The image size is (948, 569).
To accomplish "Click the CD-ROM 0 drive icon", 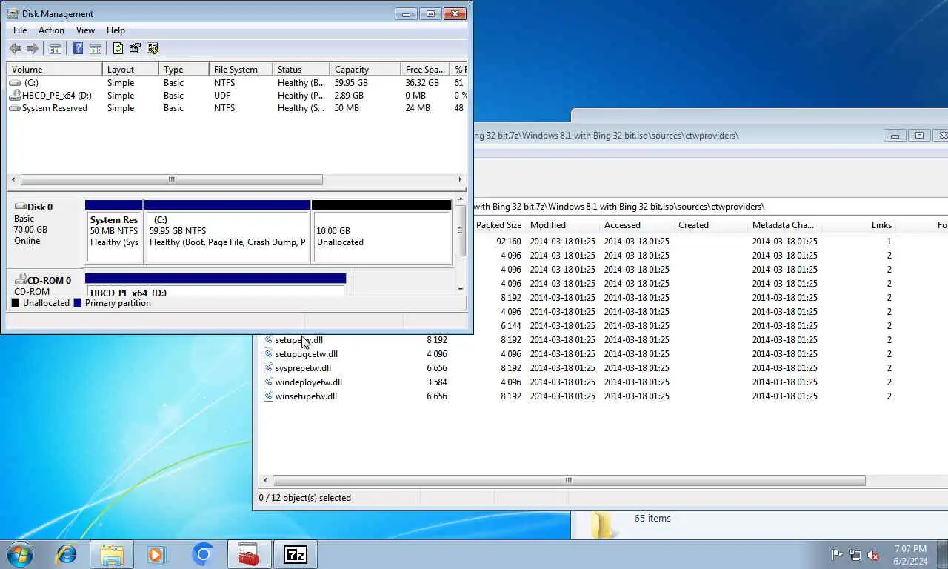I will click(20, 280).
